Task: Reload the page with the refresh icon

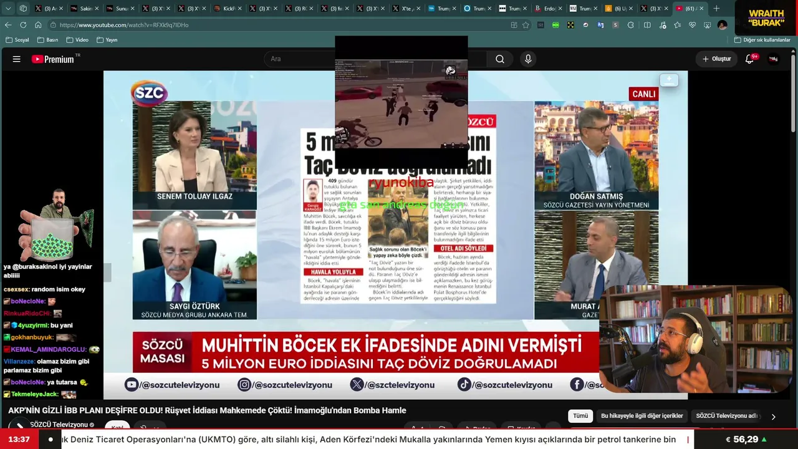Action: point(23,25)
